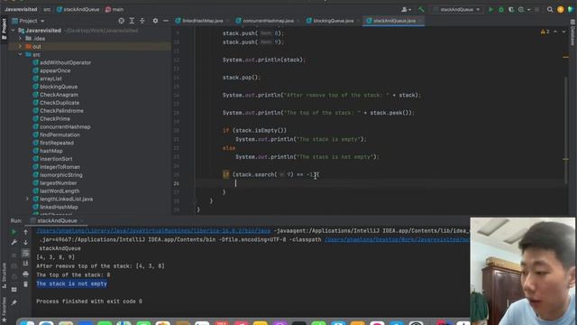Image resolution: width=577 pixels, height=325 pixels.
Task: Click the yellow warning stripe marker near the top of the editor scrollbar
Action: tap(565, 57)
